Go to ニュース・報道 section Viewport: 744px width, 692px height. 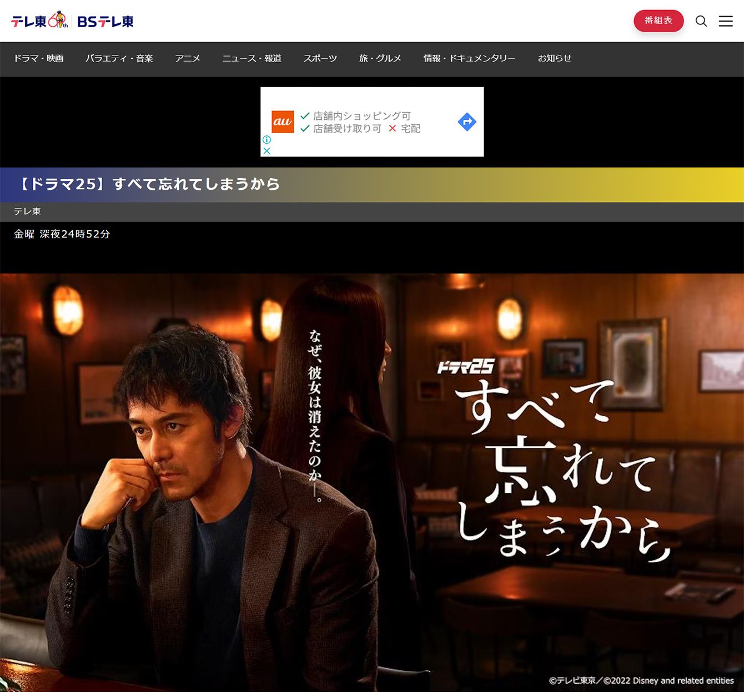pyautogui.click(x=252, y=58)
